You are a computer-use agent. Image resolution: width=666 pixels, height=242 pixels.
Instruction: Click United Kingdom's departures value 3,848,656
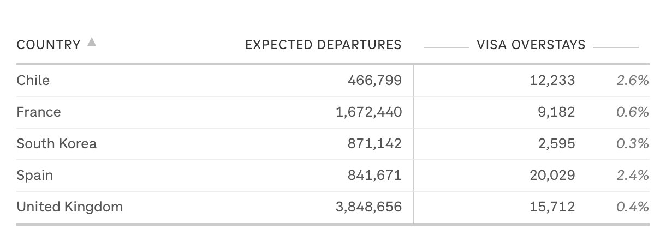tap(369, 207)
